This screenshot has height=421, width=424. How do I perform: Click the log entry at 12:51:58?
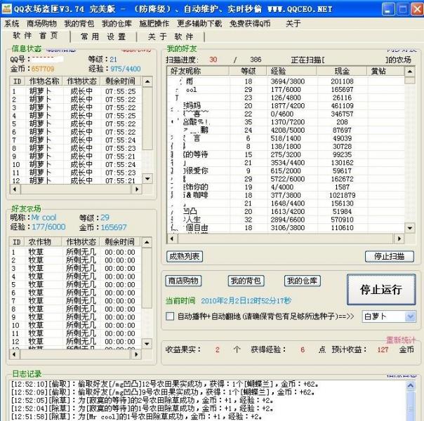(x=137, y=416)
